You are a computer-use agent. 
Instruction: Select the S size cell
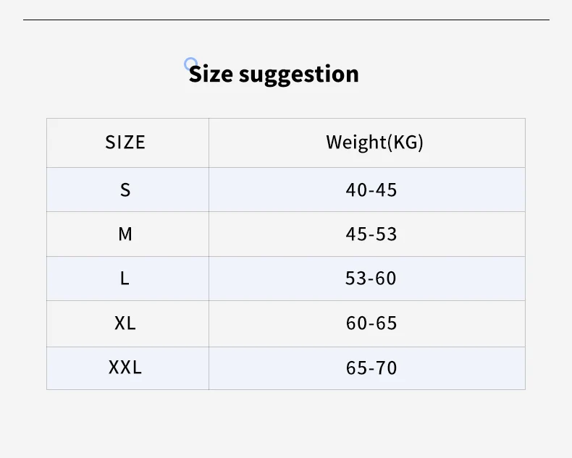coord(125,190)
